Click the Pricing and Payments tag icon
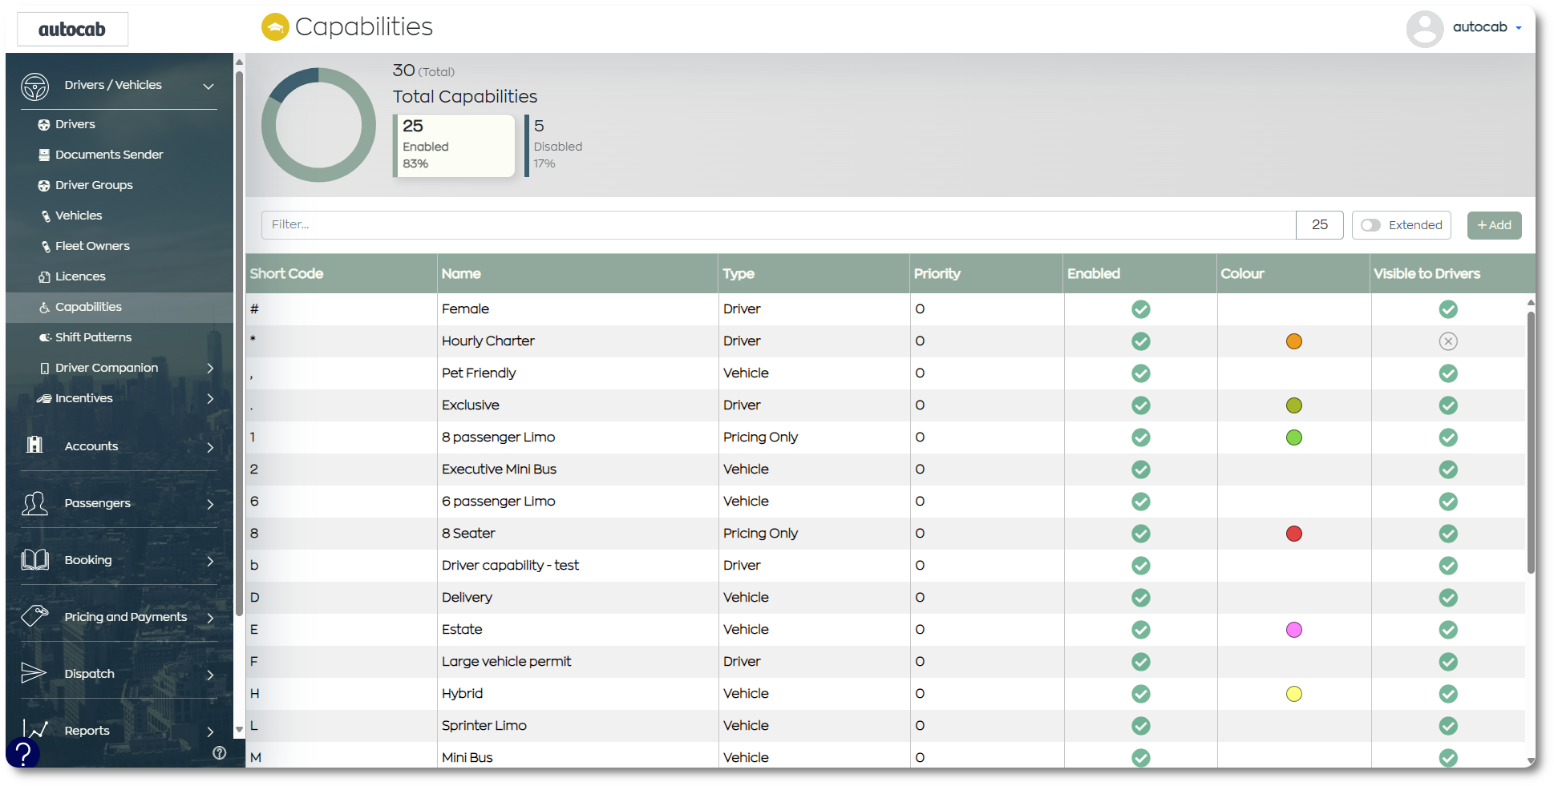This screenshot has height=786, width=1554. click(x=34, y=615)
